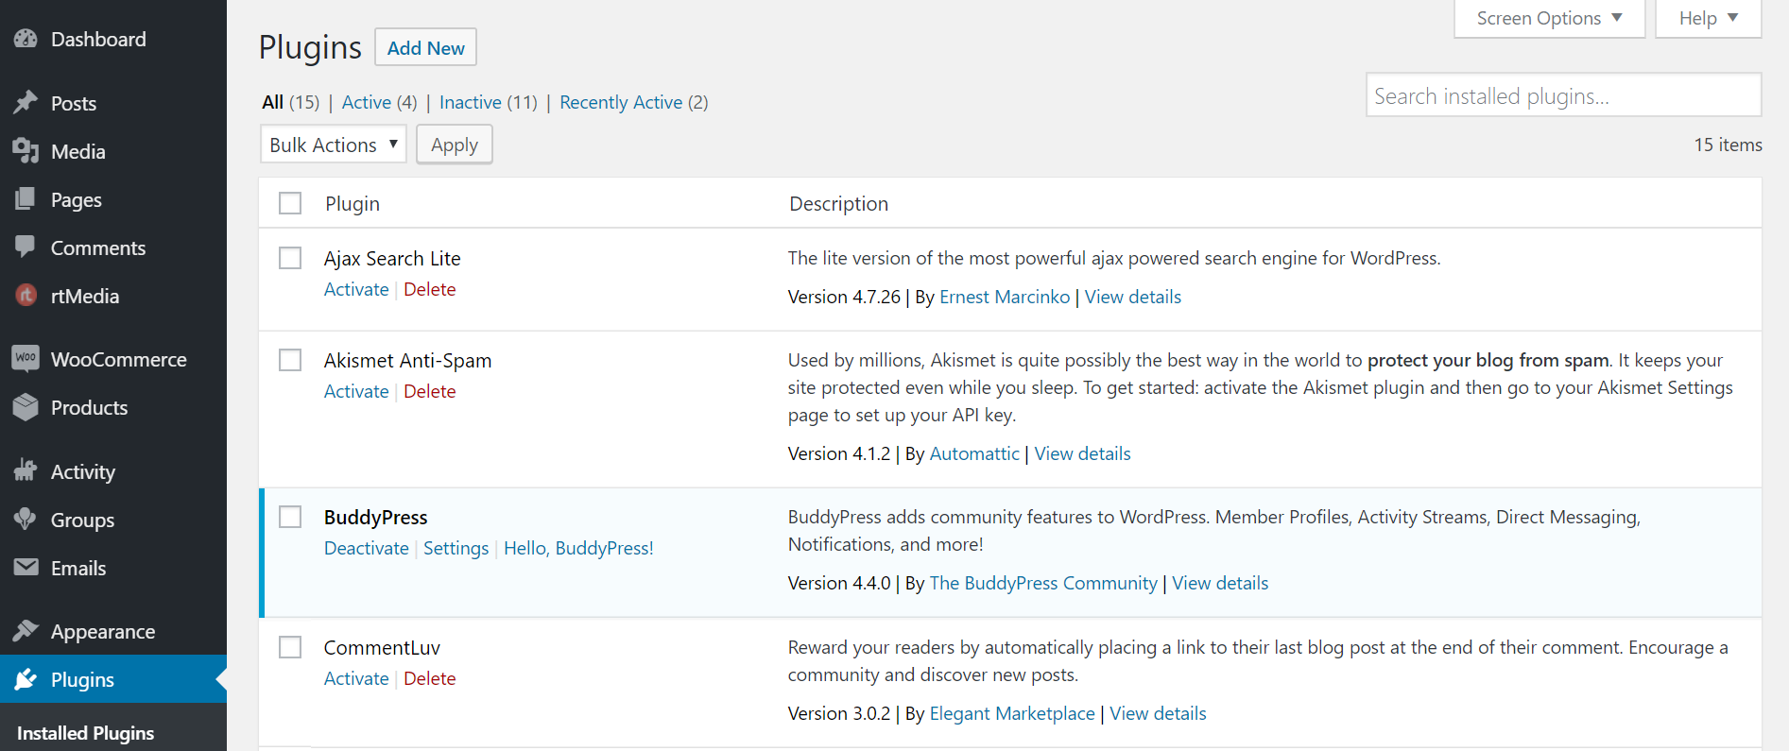Open the Posts menu
This screenshot has height=751, width=1789.
coord(74,103)
